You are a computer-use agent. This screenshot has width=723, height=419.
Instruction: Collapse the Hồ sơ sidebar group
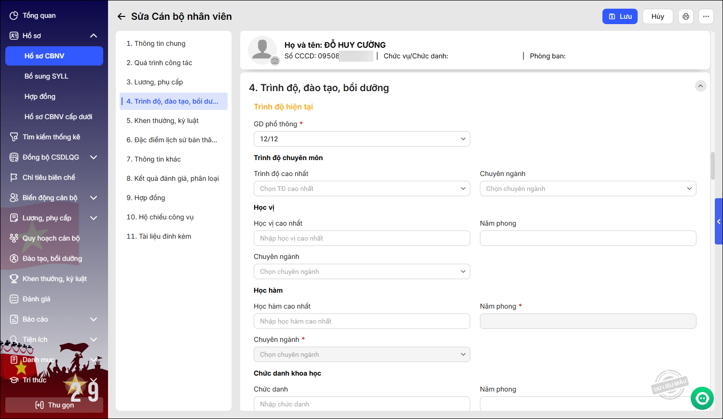point(94,36)
